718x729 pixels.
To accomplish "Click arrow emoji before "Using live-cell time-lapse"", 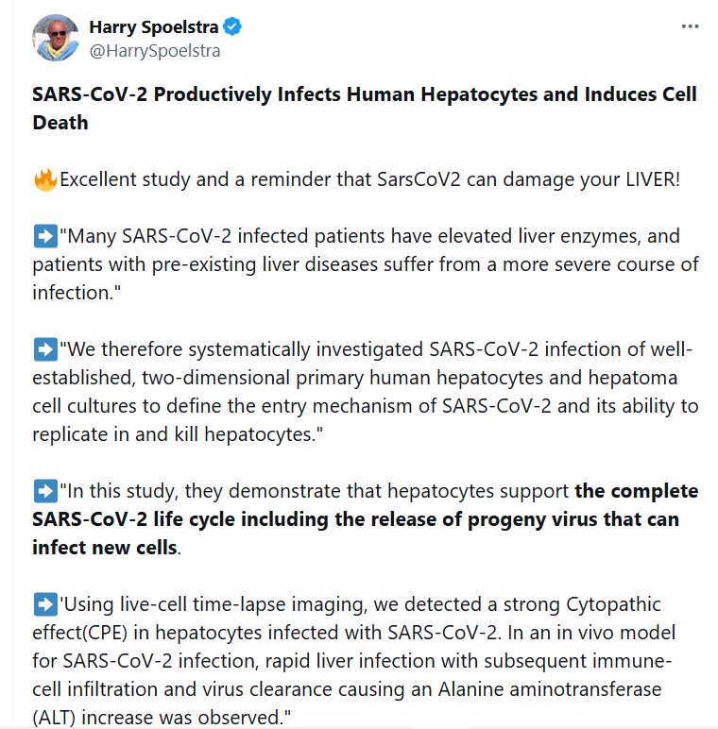I will (45, 604).
